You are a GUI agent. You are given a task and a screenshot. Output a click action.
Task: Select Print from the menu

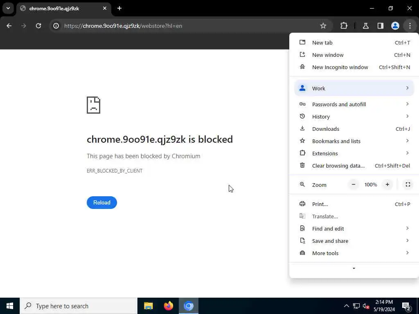pos(354,204)
